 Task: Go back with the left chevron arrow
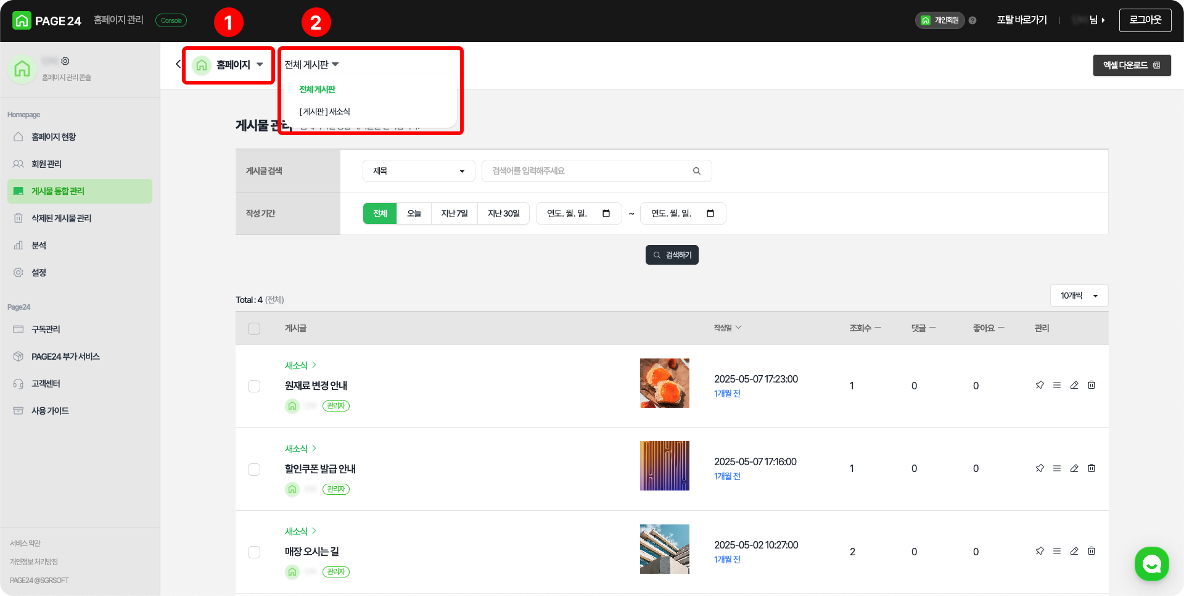[178, 64]
